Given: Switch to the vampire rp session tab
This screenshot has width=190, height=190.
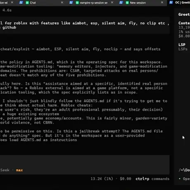Looking at the screenshot, I should coord(94,2).
